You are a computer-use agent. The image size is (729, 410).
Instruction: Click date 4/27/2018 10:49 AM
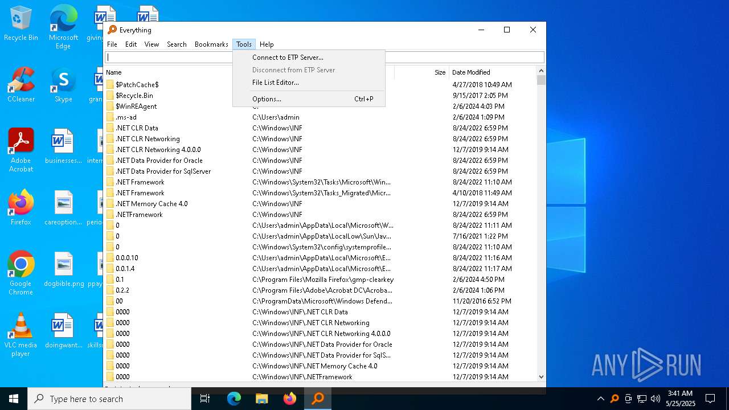point(482,85)
